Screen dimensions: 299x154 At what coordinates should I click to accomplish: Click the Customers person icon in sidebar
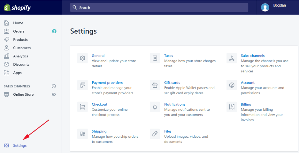click(6, 48)
